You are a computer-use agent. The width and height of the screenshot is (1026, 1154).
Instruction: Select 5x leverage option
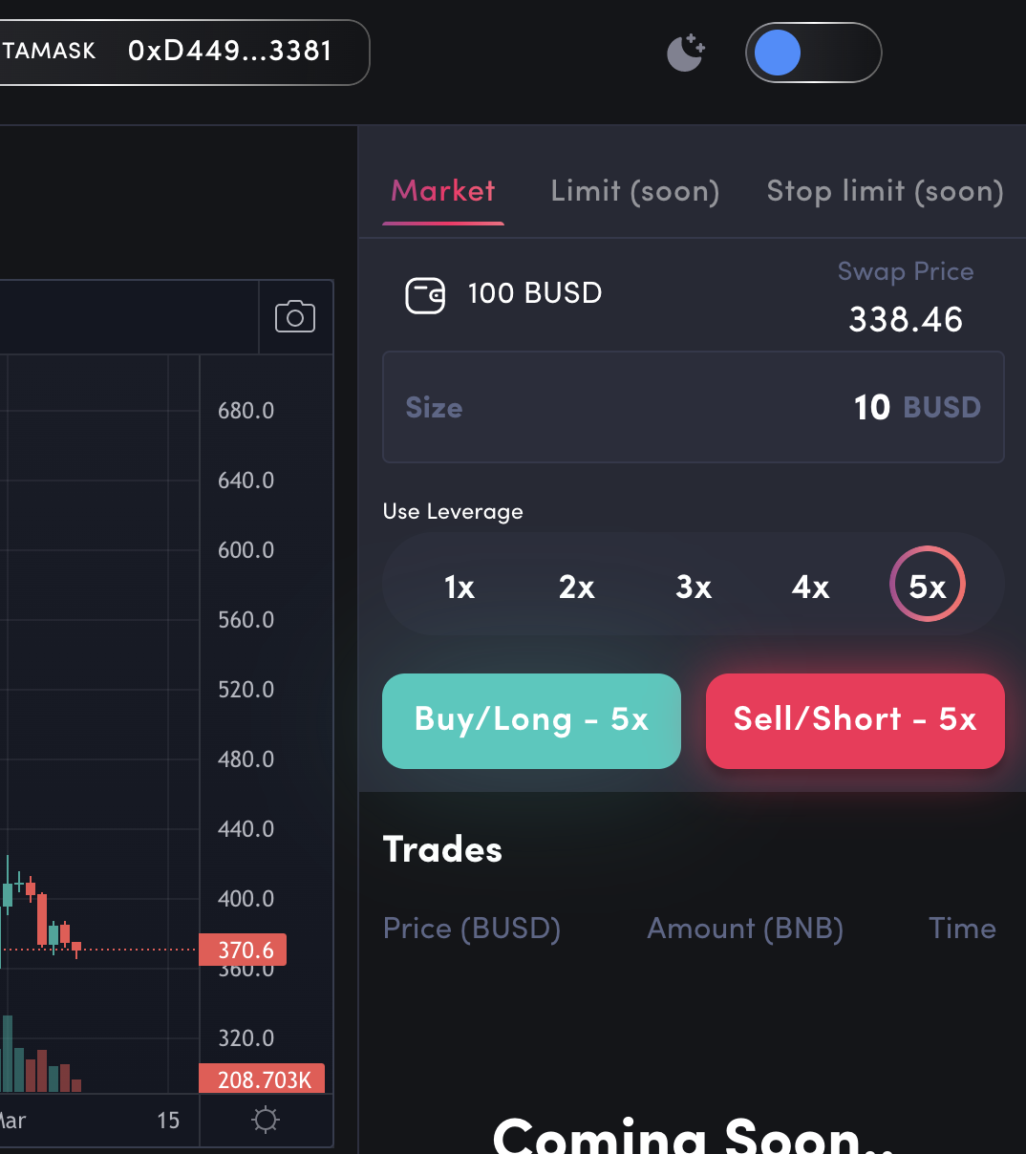(x=928, y=585)
